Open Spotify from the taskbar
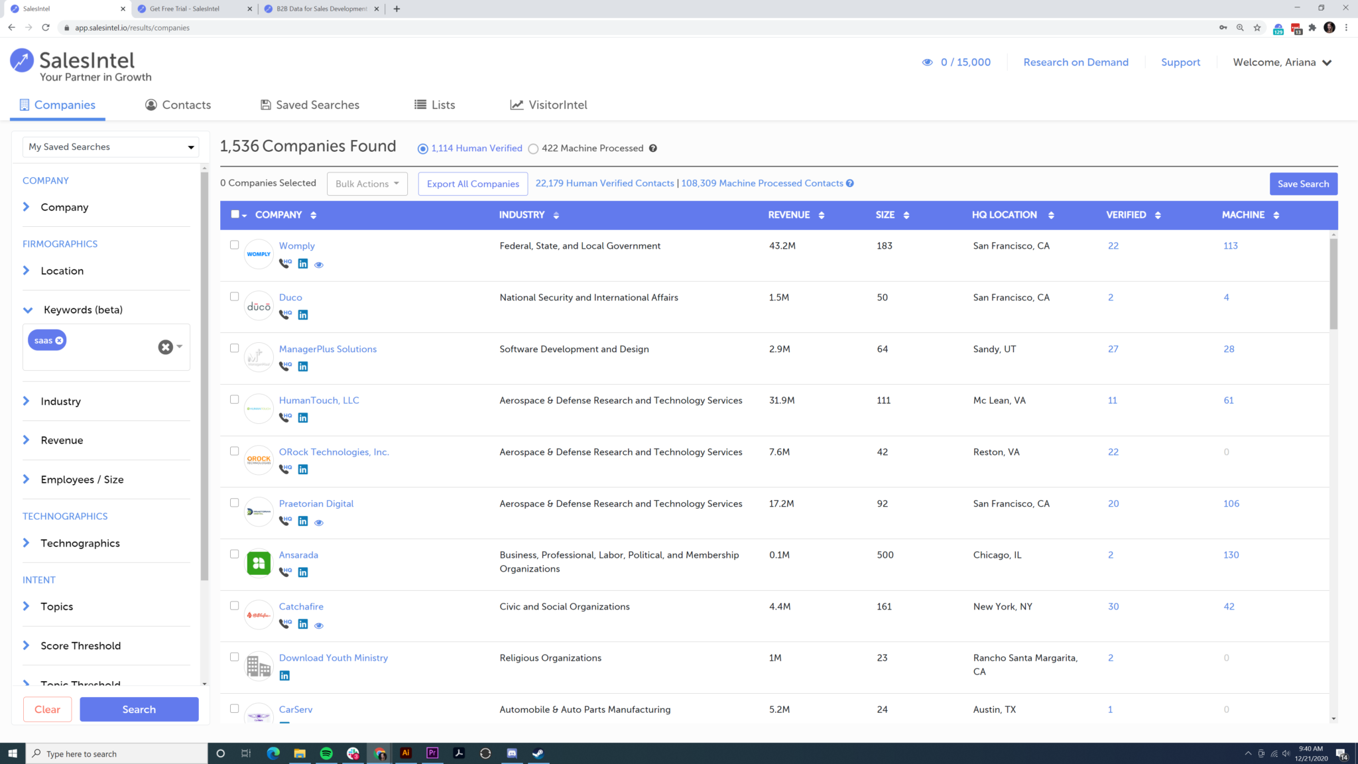Screen dimensions: 1358x764 326,753
